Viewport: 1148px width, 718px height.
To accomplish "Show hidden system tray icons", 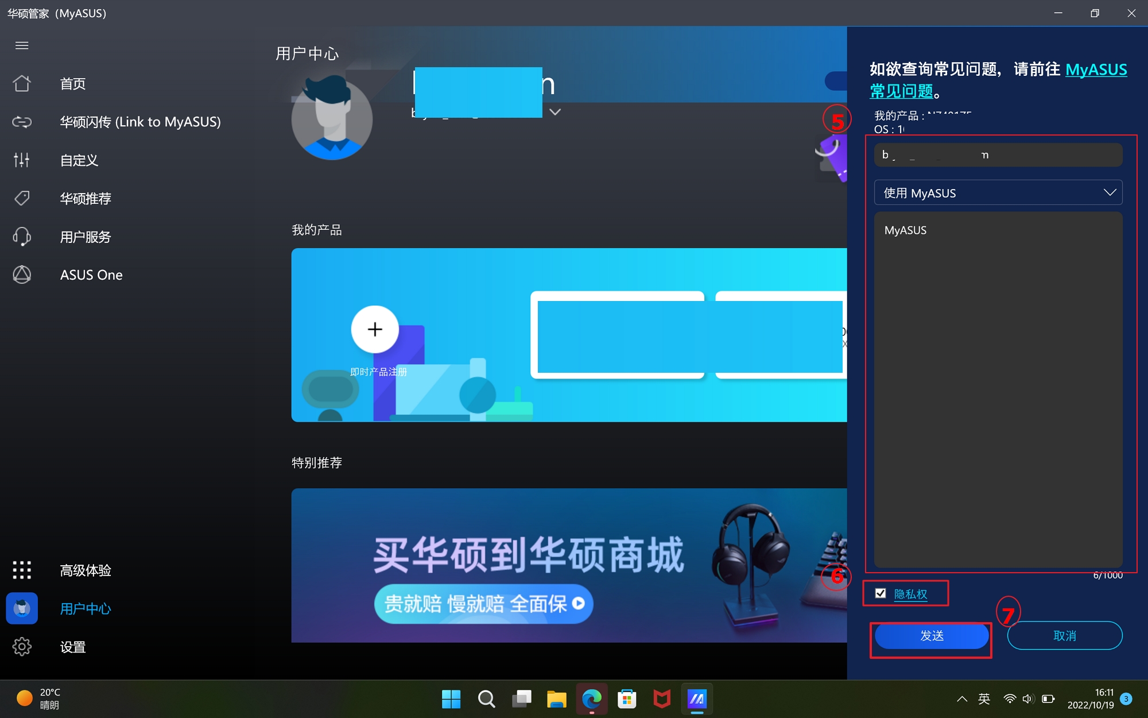I will (962, 699).
